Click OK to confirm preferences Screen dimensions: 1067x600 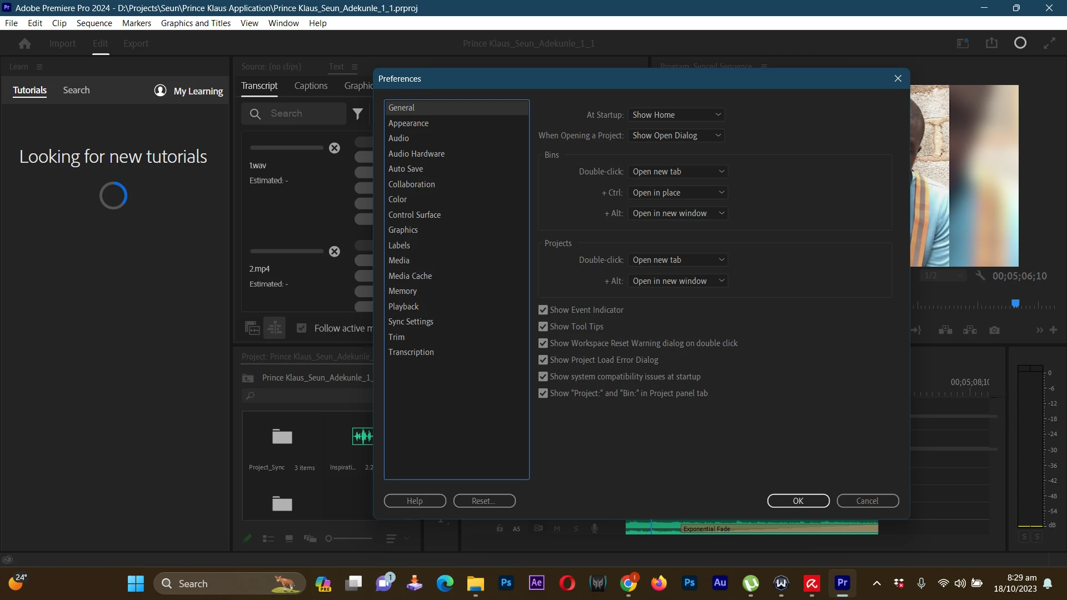798,501
